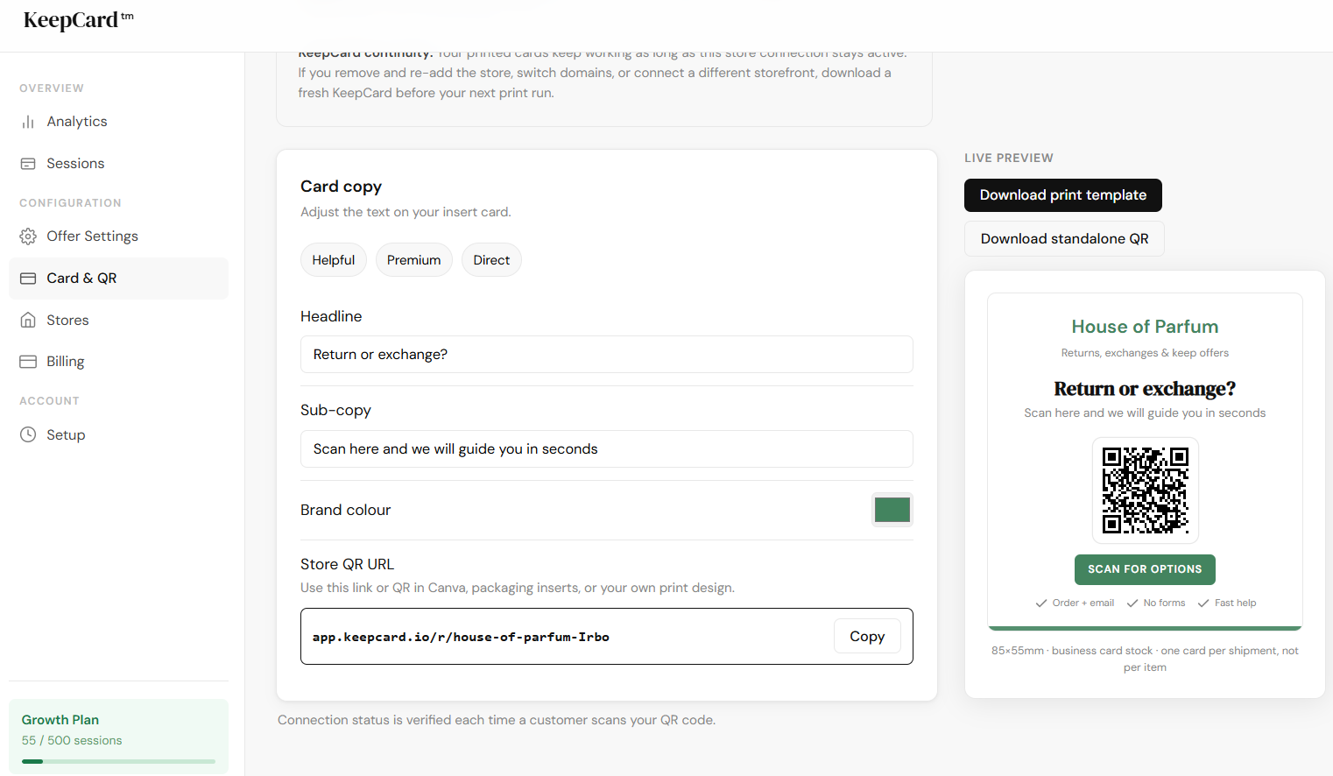Navigate to the Stores section
1333x776 pixels.
[67, 320]
